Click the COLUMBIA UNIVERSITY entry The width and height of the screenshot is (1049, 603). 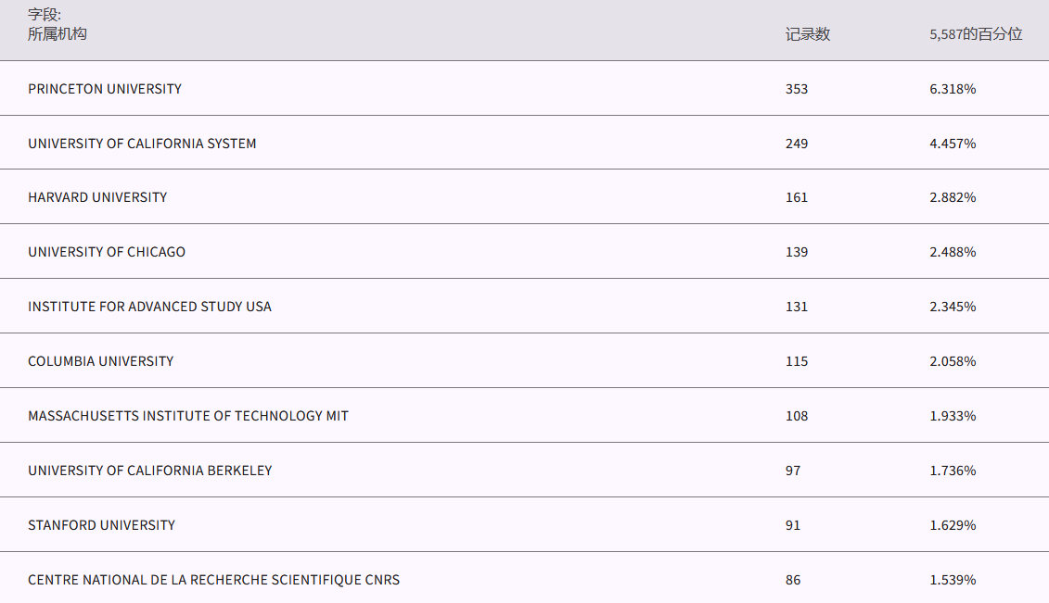point(100,361)
